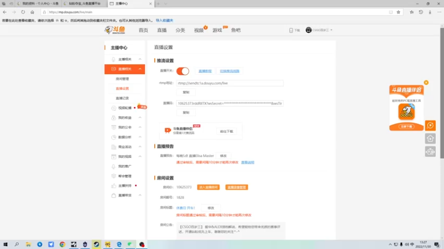Click 修改 next to the live preview text
The width and height of the screenshot is (444, 249).
(224, 156)
